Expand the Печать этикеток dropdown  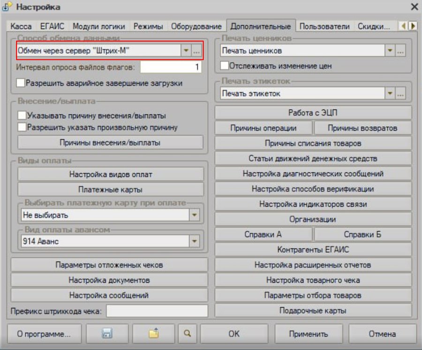(390, 93)
